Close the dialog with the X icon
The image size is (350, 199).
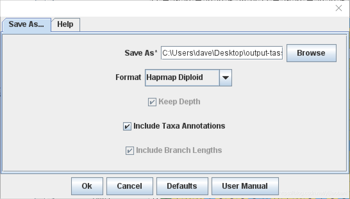339,8
